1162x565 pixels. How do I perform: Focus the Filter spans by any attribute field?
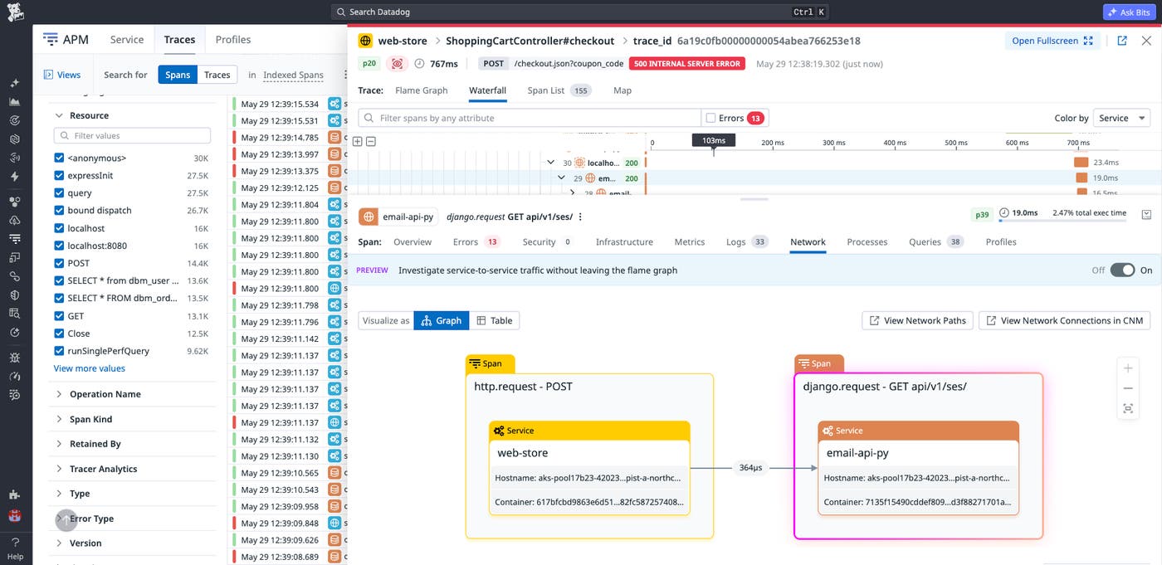[529, 118]
